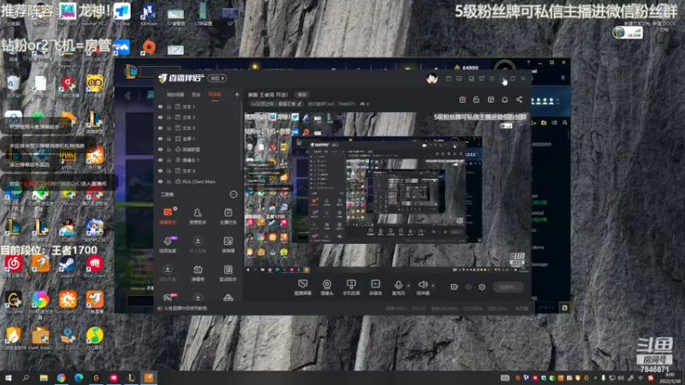This screenshot has width=685, height=385.
Task: Click the share icon above preview
Action: point(519,99)
